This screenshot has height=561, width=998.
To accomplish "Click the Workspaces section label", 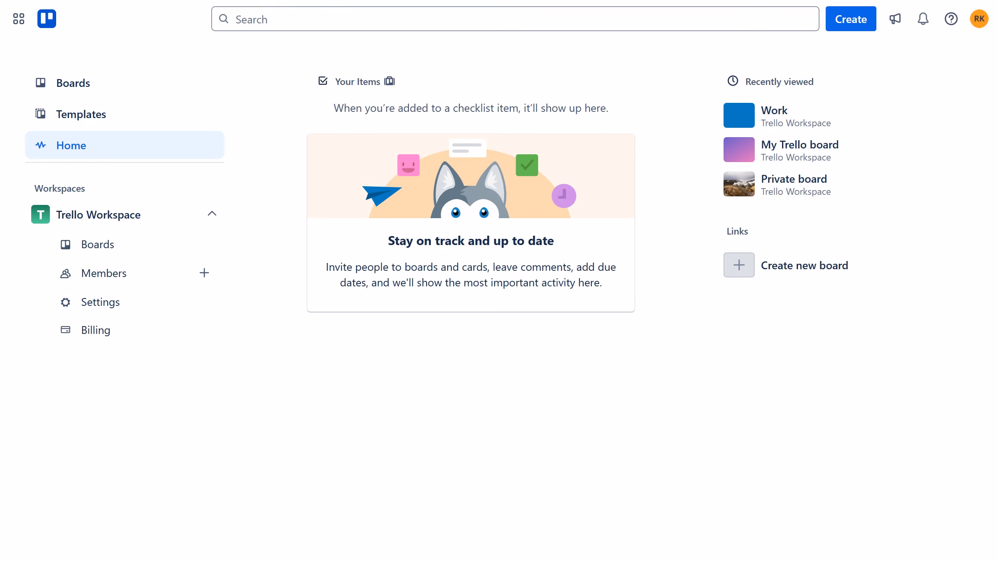I will 60,188.
